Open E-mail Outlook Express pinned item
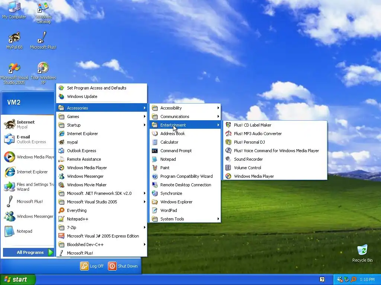 coord(28,139)
